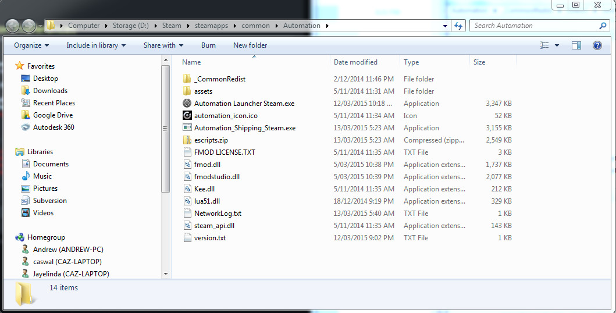616x313 pixels.
Task: Go to steamapps in the breadcrumb
Action: pos(210,26)
